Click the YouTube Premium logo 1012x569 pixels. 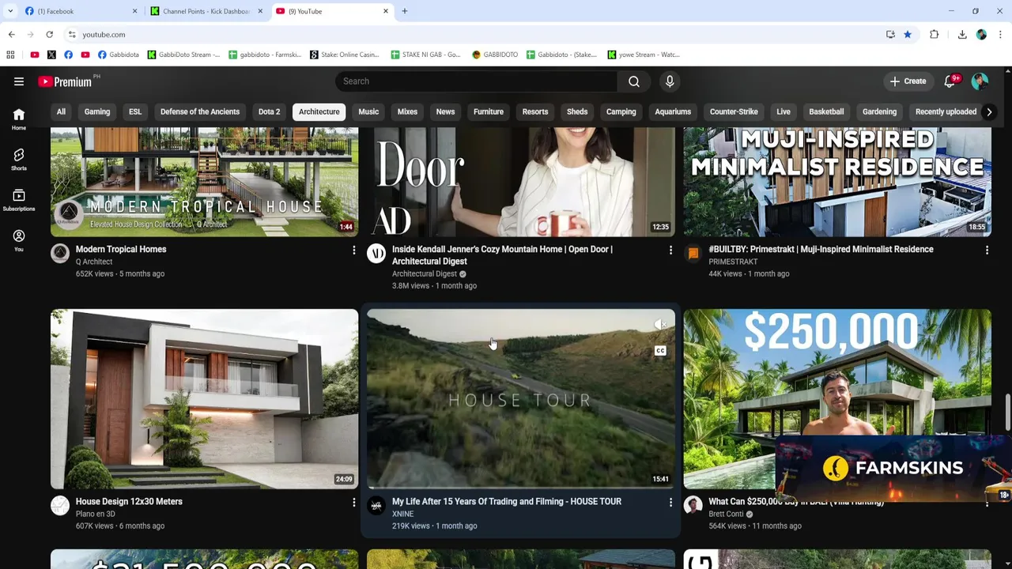64,81
